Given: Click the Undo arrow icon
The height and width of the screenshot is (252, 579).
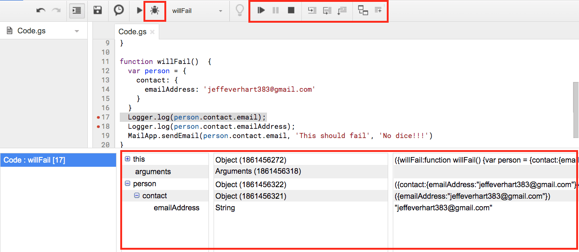Looking at the screenshot, I should coord(41,10).
